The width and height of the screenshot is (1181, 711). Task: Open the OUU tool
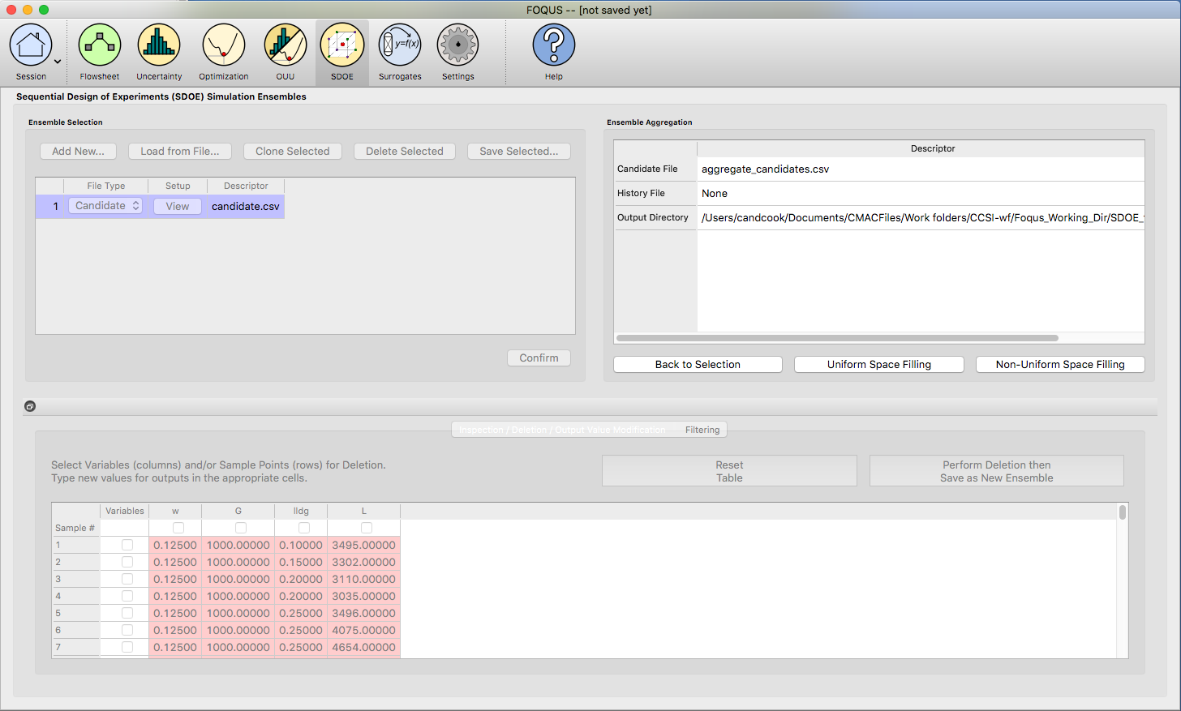point(285,45)
